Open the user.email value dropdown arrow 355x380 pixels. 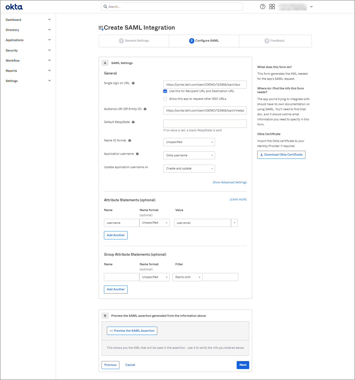click(x=235, y=223)
